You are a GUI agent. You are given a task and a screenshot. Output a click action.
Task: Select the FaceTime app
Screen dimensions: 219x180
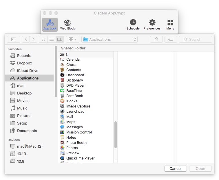86,91
